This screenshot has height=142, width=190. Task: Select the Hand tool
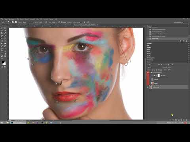pos(5,54)
